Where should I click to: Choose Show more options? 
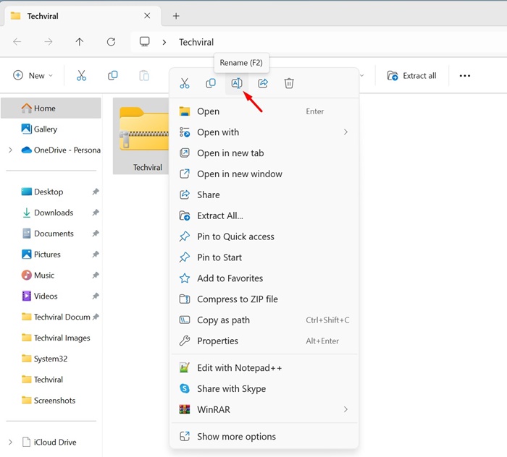coord(236,437)
